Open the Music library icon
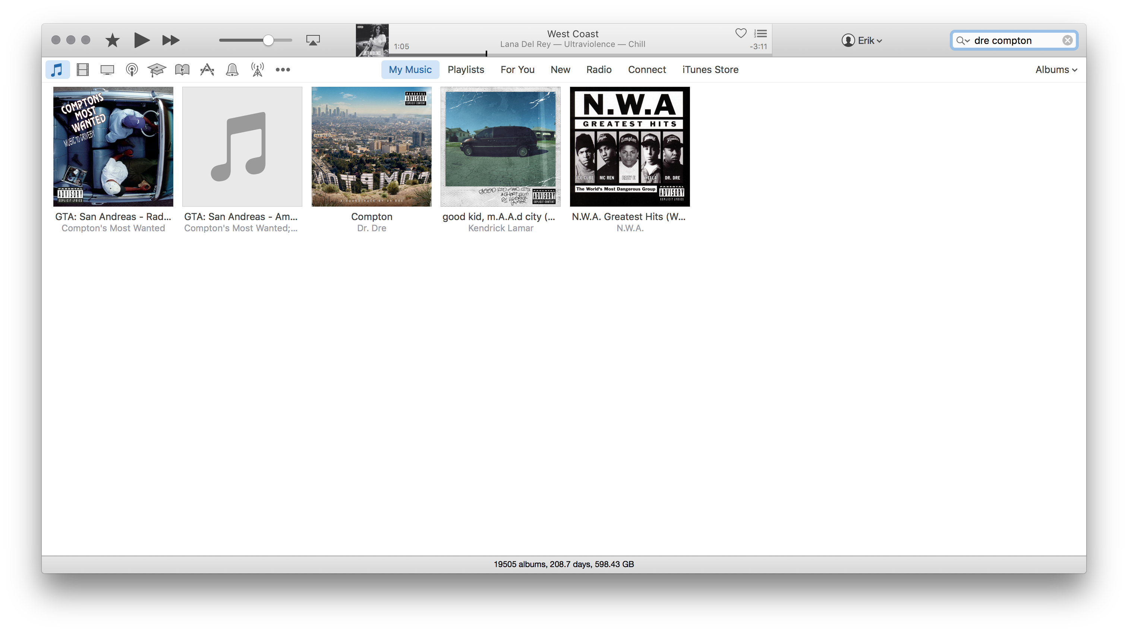 (57, 70)
